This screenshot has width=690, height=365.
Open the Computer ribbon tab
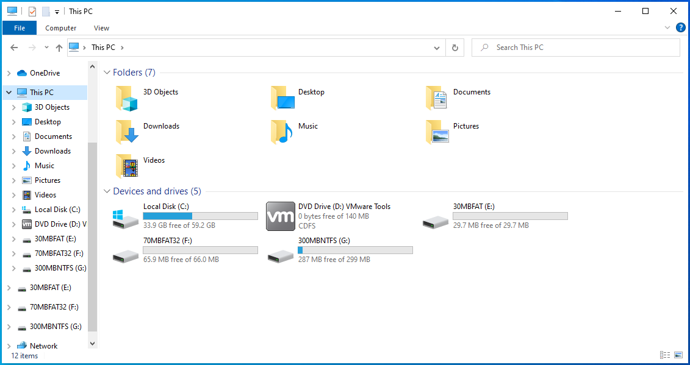coord(61,27)
